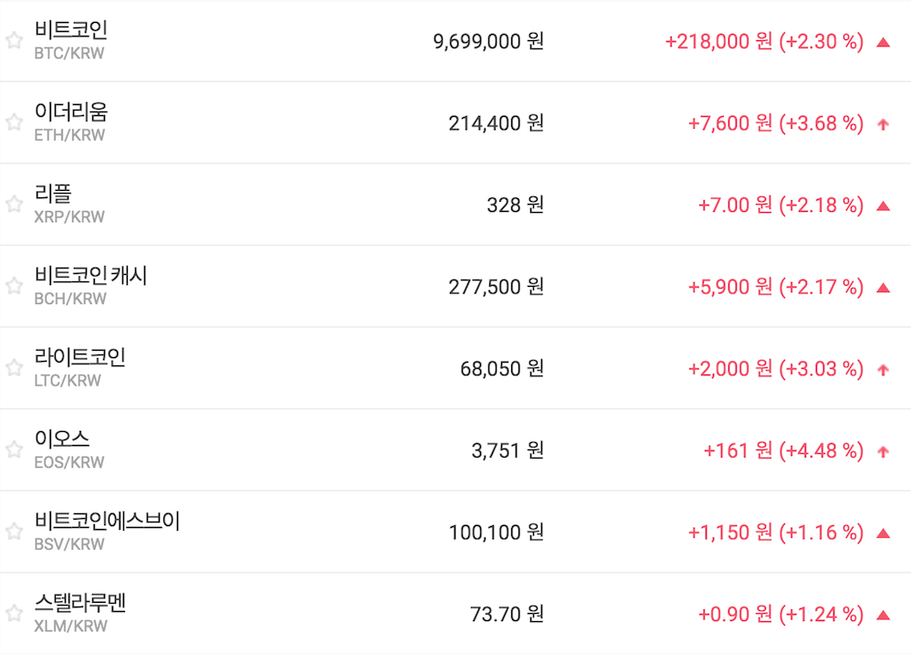Viewport: 911px width, 654px height.
Task: Click the up arrow icon for 이오스
Action: 883,451
